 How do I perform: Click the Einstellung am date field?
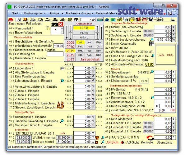[x=55, y=54]
